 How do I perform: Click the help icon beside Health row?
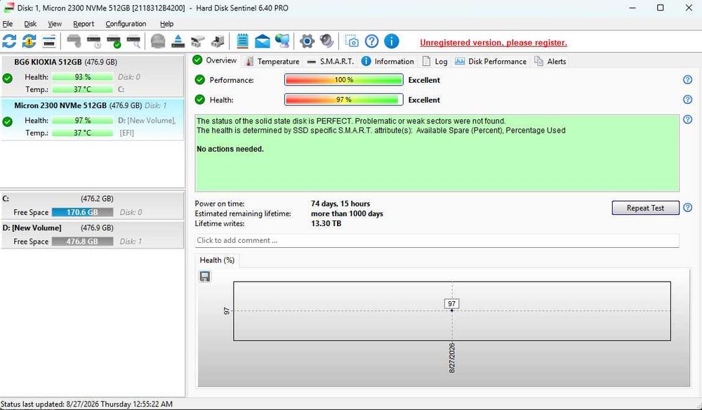click(x=688, y=100)
